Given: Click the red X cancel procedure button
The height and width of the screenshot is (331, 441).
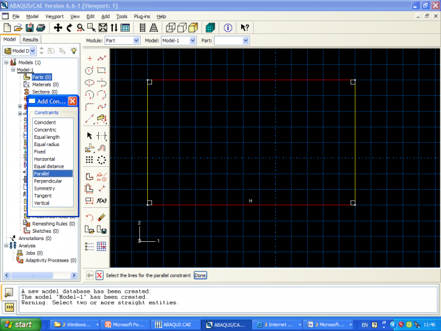Looking at the screenshot, I should point(99,275).
